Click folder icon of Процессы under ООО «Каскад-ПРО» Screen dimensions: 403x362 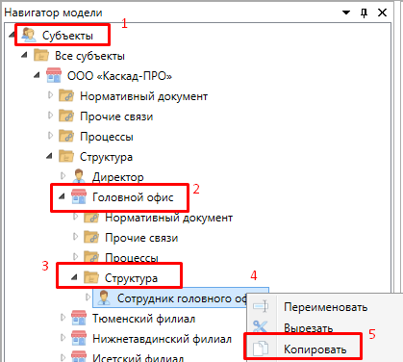point(66,136)
